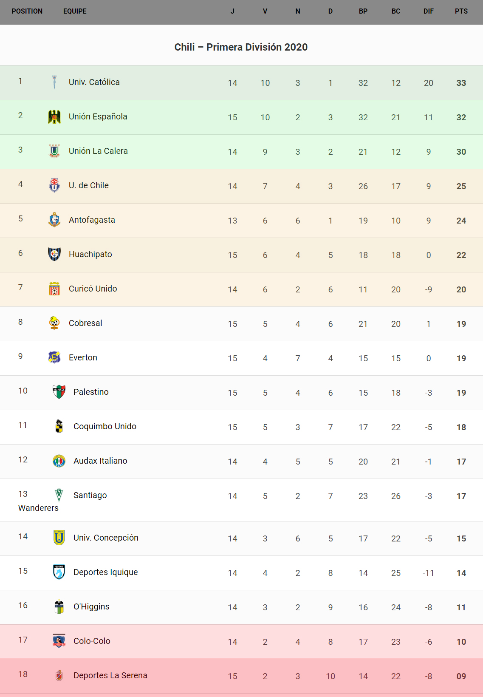
Task: Click the Colo-Colo club crest
Action: pyautogui.click(x=59, y=641)
